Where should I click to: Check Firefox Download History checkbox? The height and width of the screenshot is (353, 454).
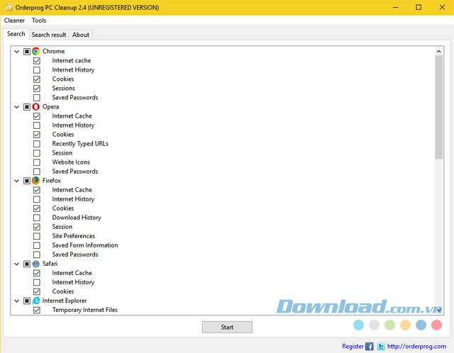(37, 218)
